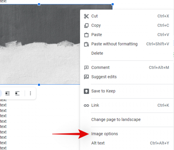Image resolution: width=174 pixels, height=150 pixels.
Task: Click the Ctrl+Shift+V shortcut label
Action: pos(158,44)
